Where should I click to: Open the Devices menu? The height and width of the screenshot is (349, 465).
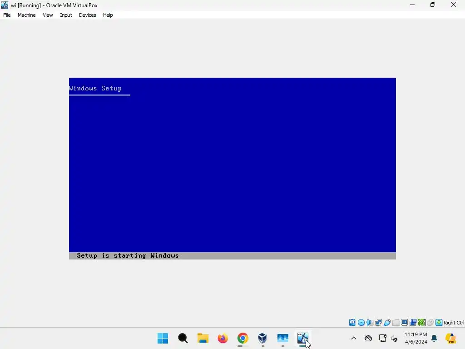(88, 15)
